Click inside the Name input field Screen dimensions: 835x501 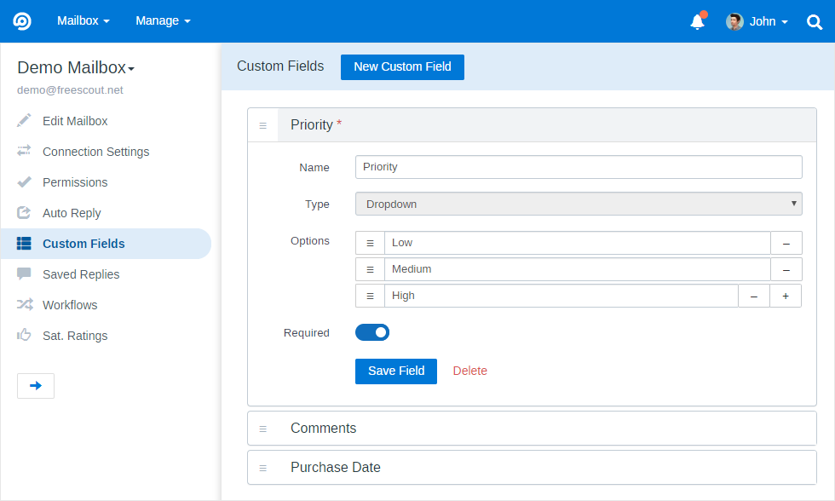coord(579,167)
